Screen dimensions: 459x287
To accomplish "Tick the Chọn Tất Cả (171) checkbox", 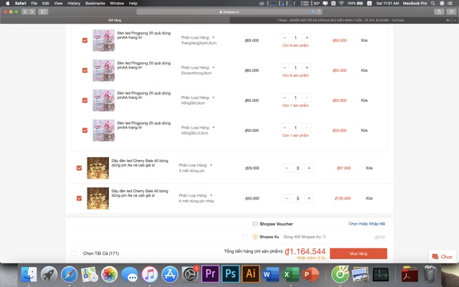I will [x=74, y=253].
